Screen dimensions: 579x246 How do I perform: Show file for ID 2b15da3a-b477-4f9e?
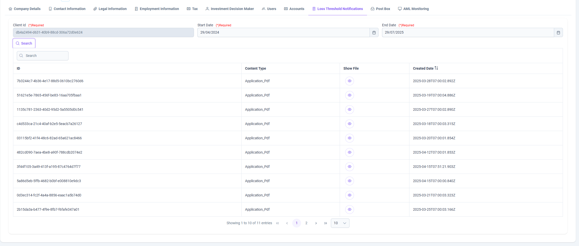[349, 209]
